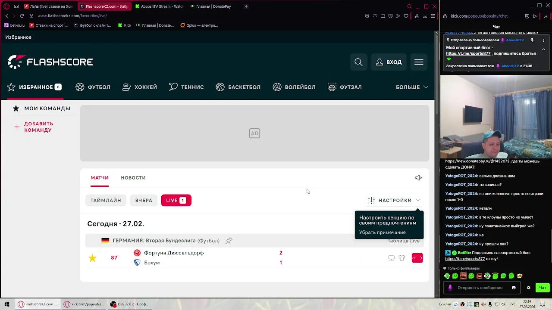Viewport: 552px width, 310px height.
Task: Toggle favorite star for Фортуна Дюссельдорф match
Action: tap(92, 258)
